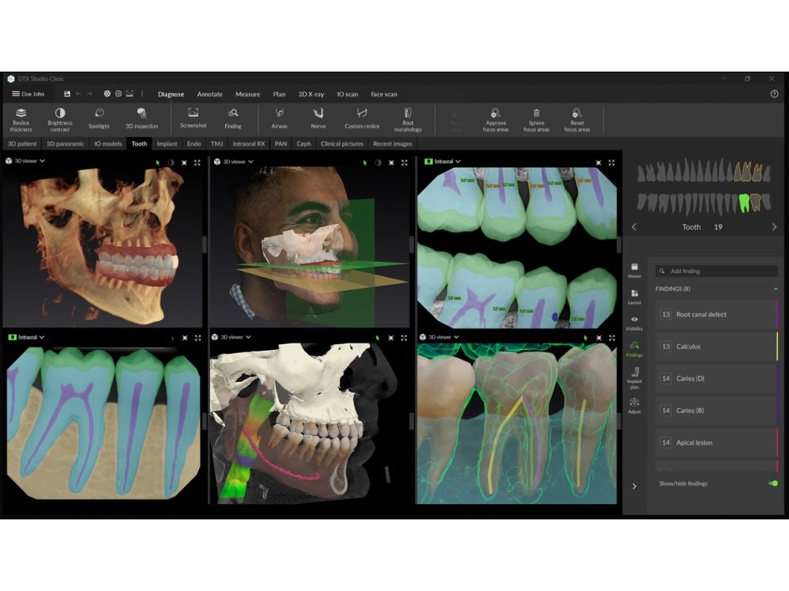Open the Root morphology tool
Viewport: 789px width, 591px height.
408,119
